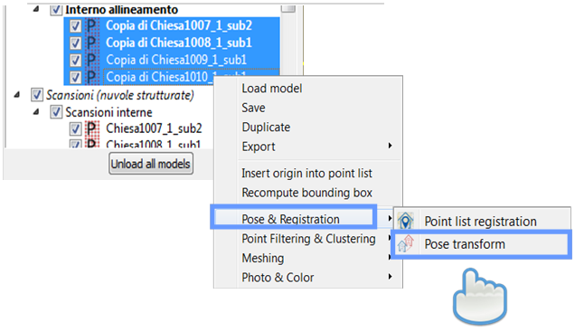This screenshot has height=332, width=575.
Task: Toggle the Scansioni interne checkbox
Action: (56, 112)
